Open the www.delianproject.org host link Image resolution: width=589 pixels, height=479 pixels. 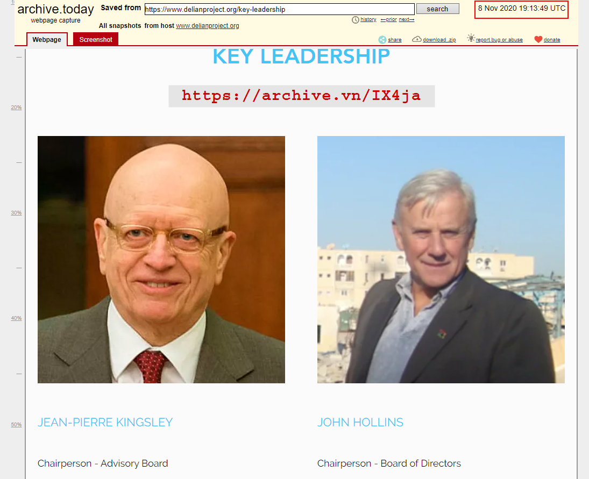tap(207, 26)
